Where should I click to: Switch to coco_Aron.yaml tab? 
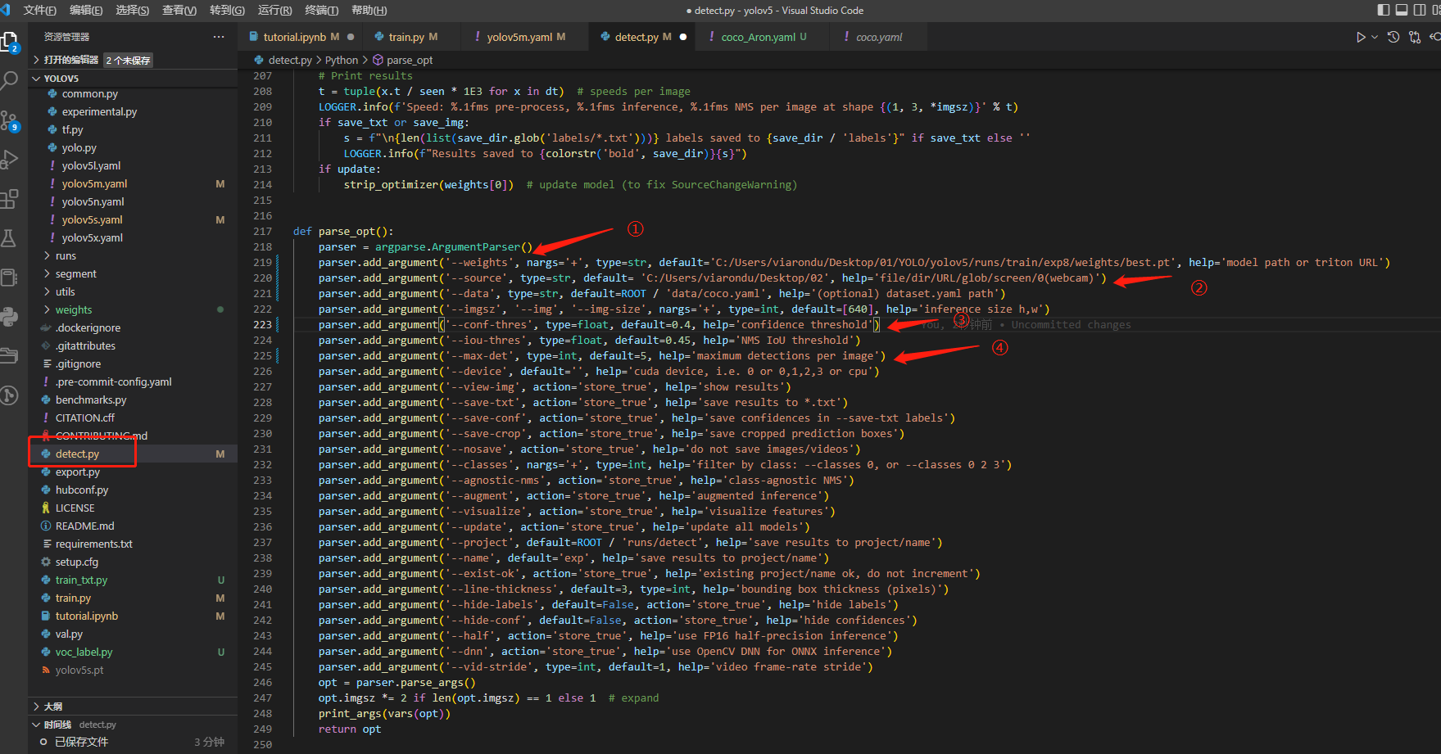763,37
